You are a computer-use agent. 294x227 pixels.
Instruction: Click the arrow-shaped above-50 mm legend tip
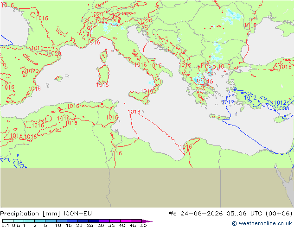147,221
